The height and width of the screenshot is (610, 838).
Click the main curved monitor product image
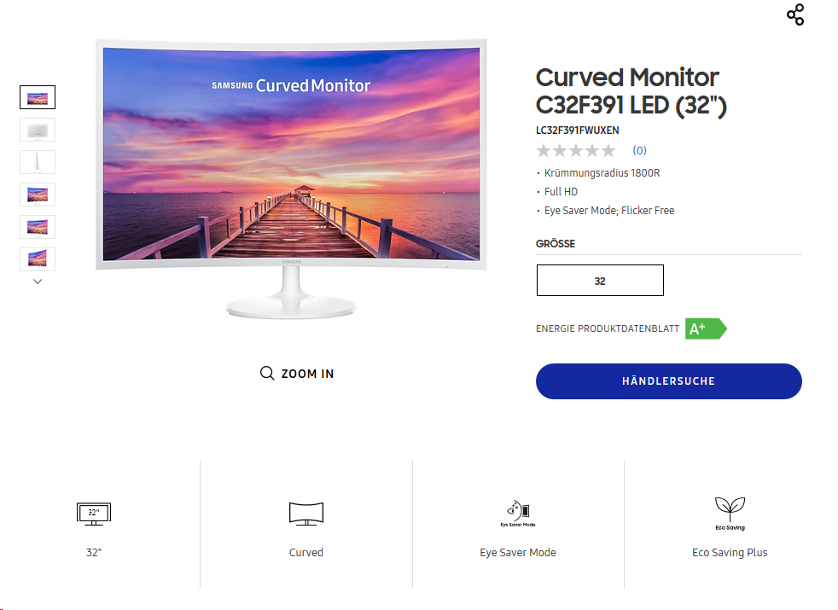[x=291, y=179]
